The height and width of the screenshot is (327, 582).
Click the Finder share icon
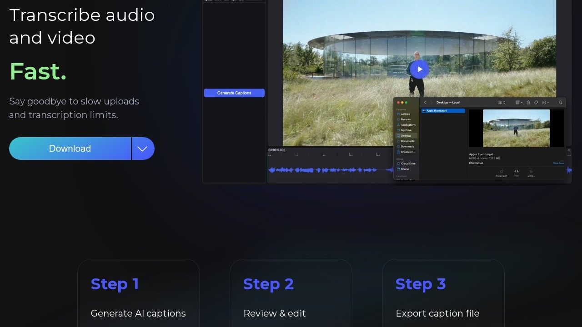click(528, 103)
